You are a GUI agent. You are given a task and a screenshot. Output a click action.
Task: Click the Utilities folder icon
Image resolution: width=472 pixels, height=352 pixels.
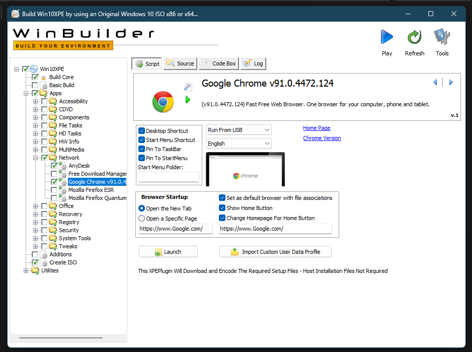[x=35, y=270]
